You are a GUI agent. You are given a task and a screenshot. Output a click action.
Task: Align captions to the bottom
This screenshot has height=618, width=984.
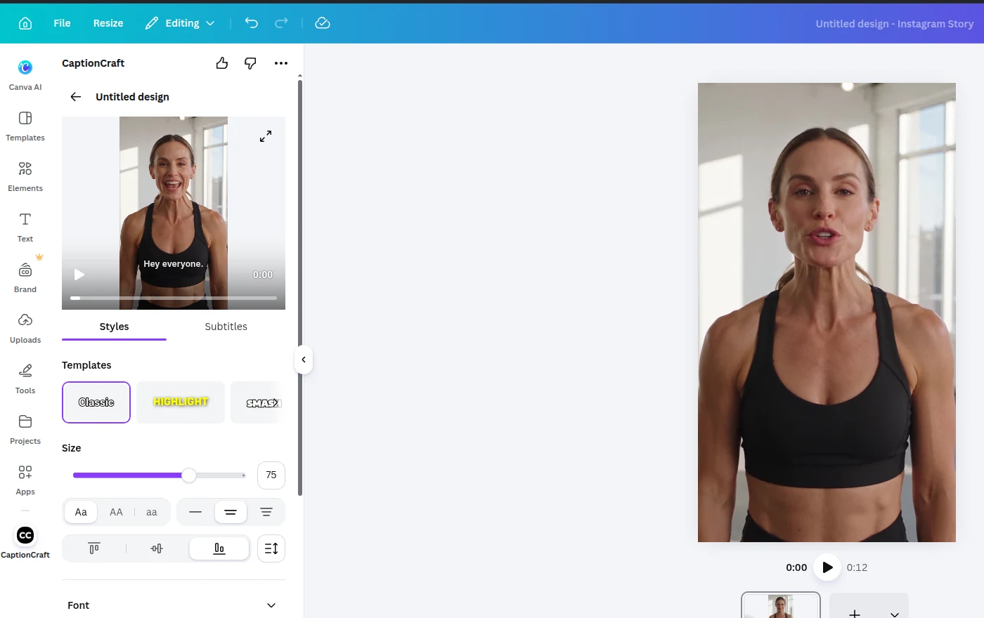click(219, 548)
